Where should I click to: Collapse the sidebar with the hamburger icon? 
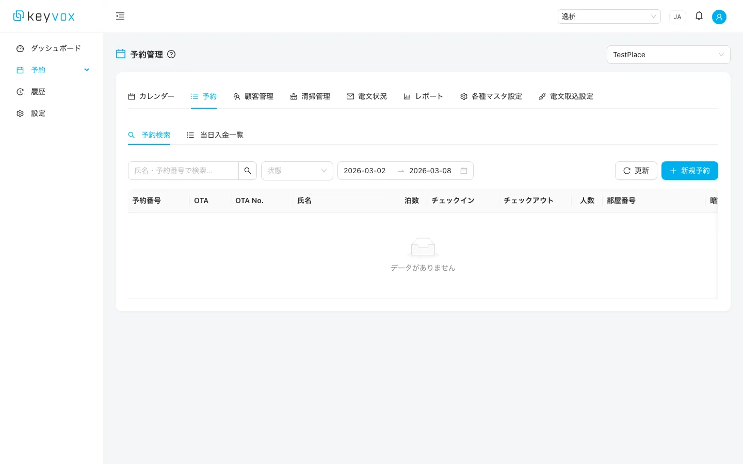click(120, 16)
